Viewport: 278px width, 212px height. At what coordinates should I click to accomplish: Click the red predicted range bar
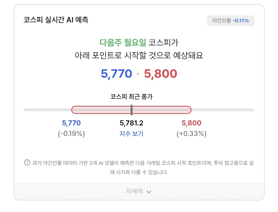tap(160, 110)
